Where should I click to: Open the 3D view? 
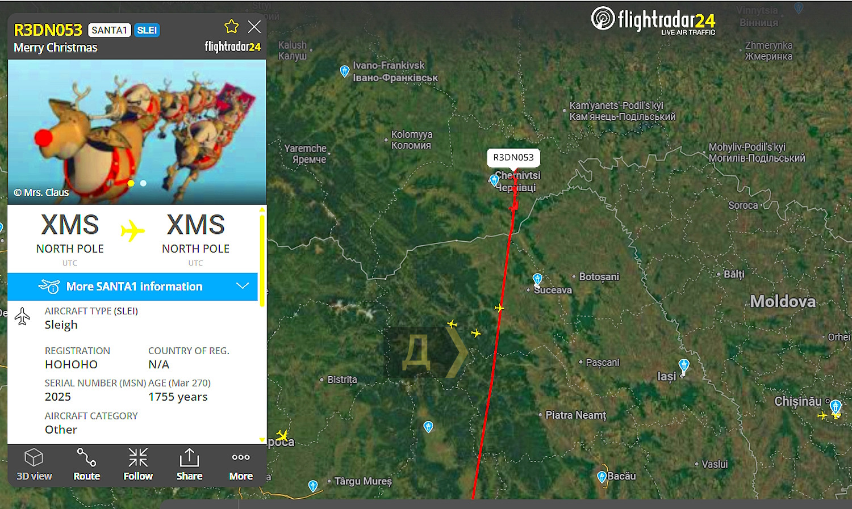pos(34,465)
